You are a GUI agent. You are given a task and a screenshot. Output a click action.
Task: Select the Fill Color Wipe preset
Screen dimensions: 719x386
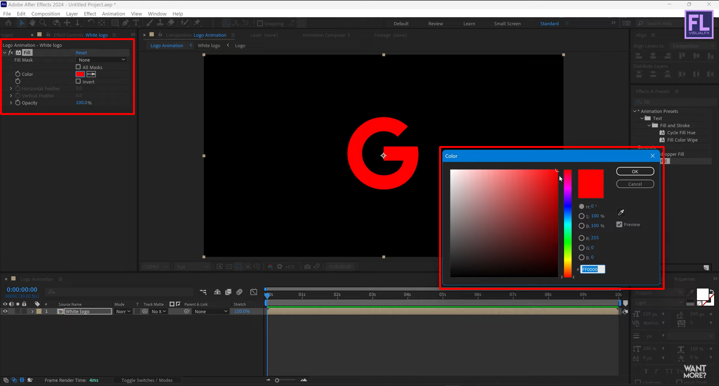[x=682, y=140]
